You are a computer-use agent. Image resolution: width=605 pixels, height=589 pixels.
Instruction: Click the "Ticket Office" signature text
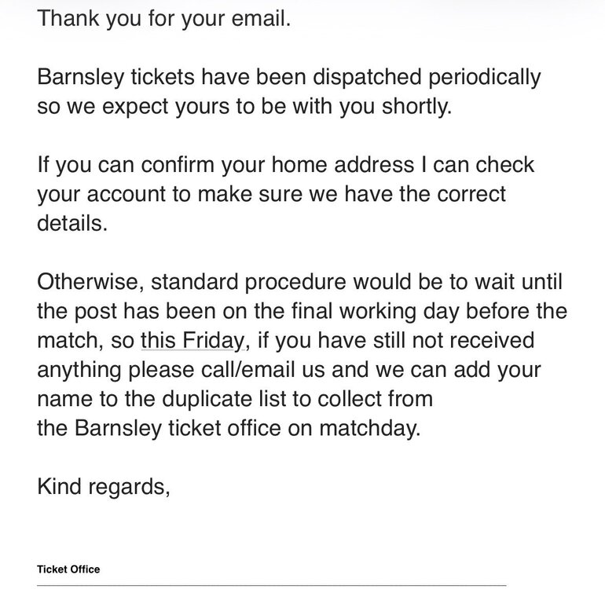pos(68,569)
